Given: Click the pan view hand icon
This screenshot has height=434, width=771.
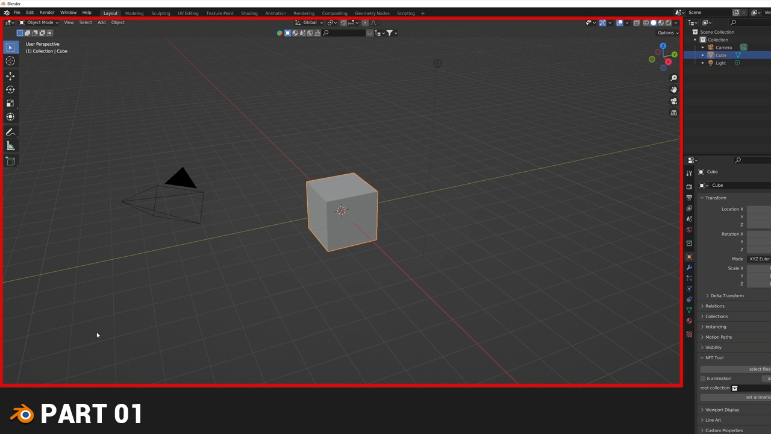Looking at the screenshot, I should coord(674,89).
